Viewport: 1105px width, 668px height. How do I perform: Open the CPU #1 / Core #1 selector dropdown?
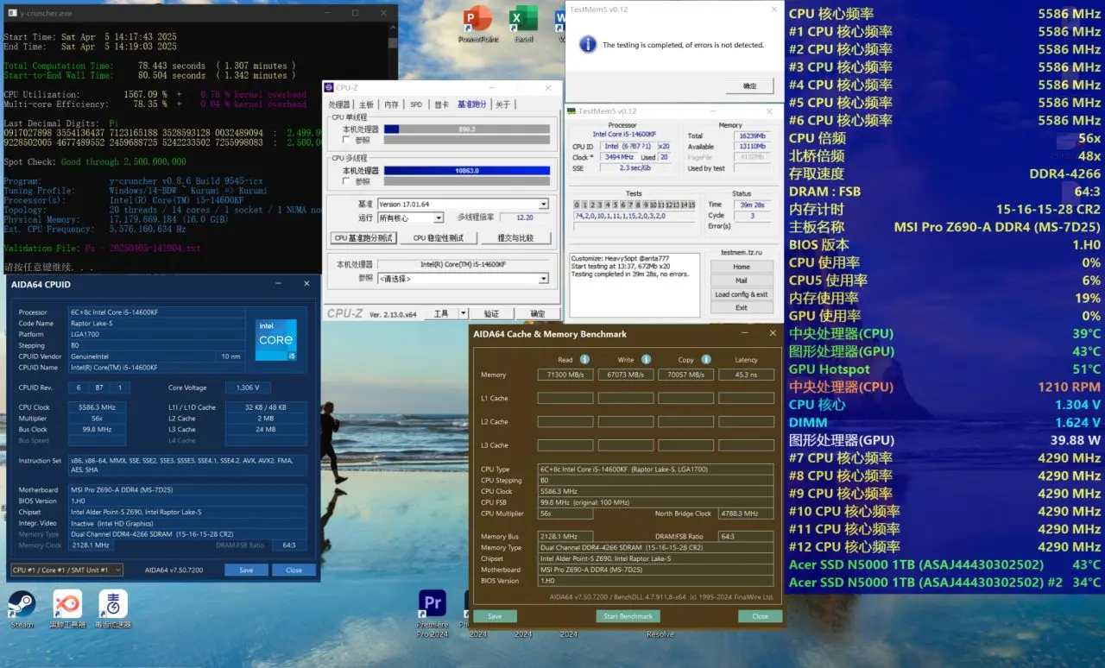(x=66, y=570)
